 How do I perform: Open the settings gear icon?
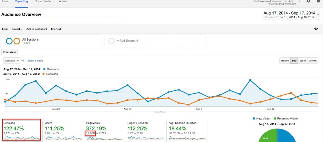coord(308,1)
